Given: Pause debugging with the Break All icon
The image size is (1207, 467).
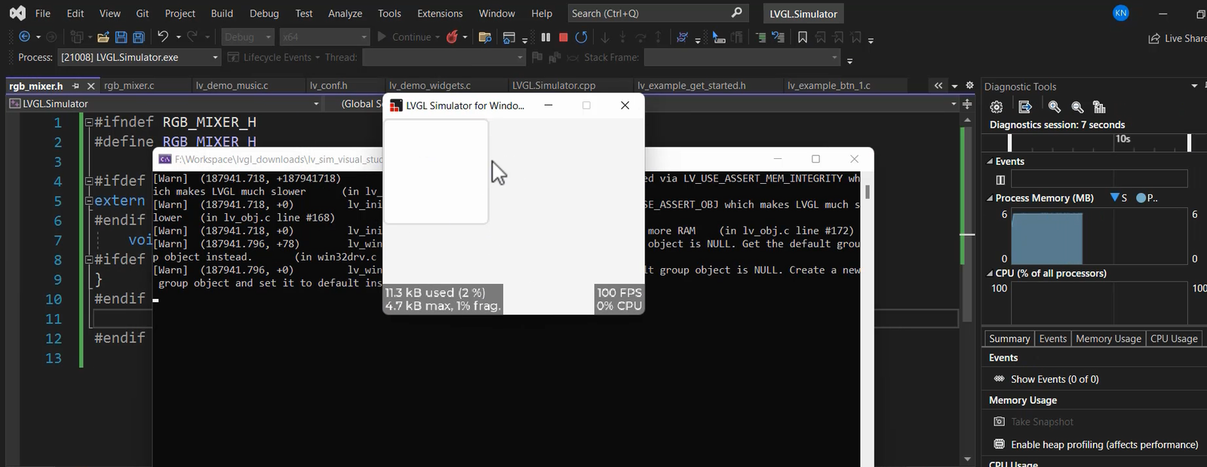Looking at the screenshot, I should coord(546,37).
